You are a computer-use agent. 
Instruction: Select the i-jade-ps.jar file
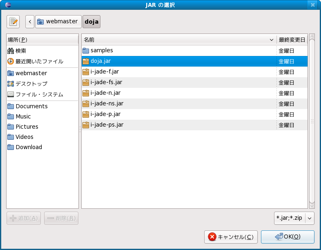(107, 125)
